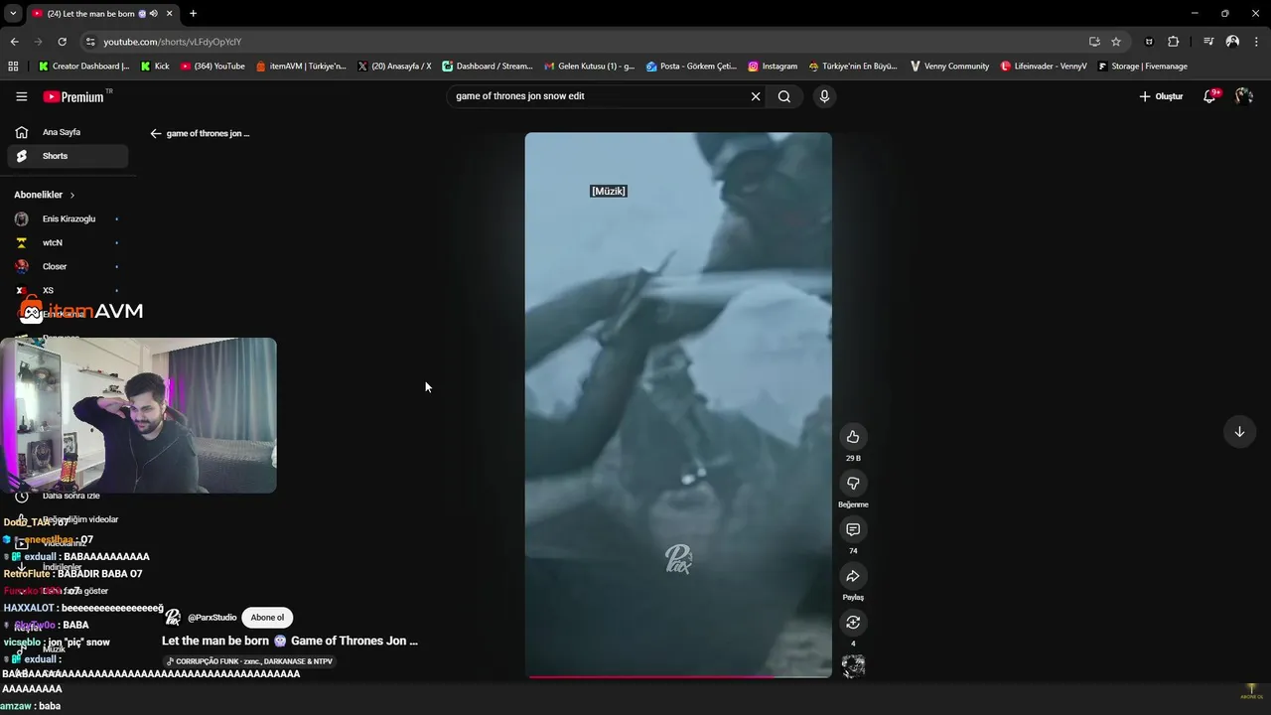Expand the Abonelikler section
This screenshot has width=1271, height=715.
coord(45,195)
